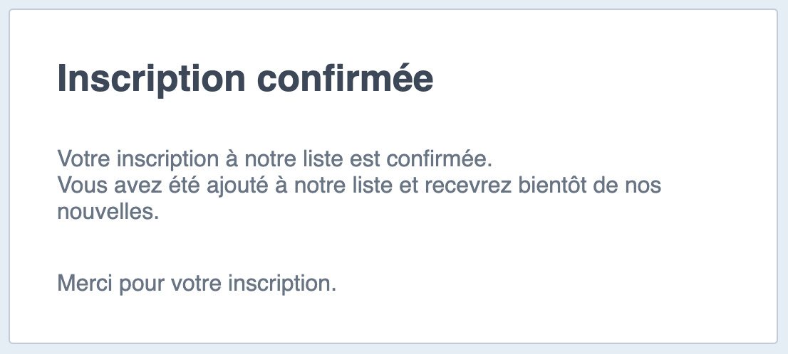Click the empty white area inside the confirmation card
The height and width of the screenshot is (354, 788).
tap(603, 276)
